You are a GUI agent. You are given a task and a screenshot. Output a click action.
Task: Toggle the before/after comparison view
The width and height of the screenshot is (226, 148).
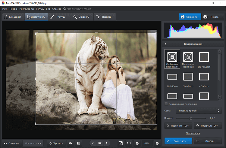coord(78,143)
